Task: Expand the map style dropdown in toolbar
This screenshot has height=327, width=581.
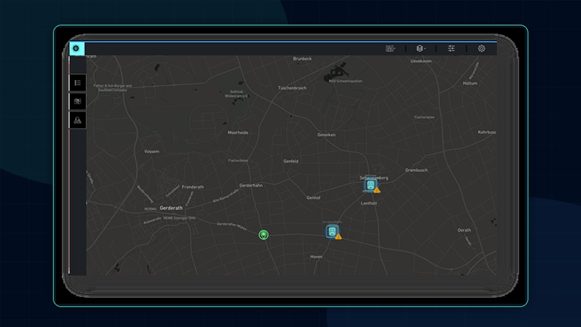Action: tap(391, 48)
